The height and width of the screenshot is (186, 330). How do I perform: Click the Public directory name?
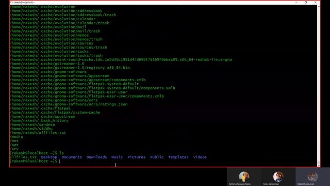157,157
